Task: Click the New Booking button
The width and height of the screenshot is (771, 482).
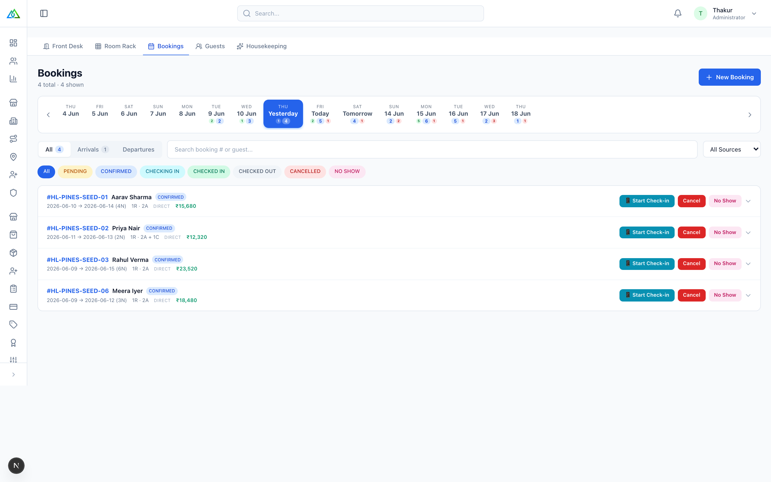Action: click(729, 77)
